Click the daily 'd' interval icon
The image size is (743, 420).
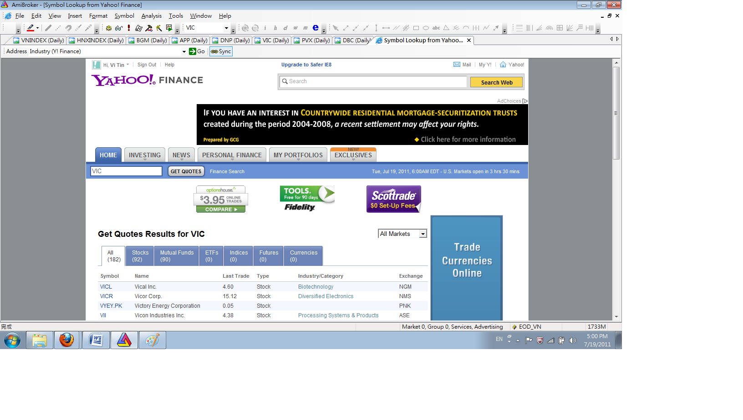(285, 28)
